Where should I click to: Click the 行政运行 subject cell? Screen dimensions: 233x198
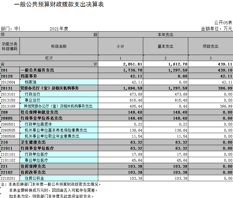click(x=59, y=94)
